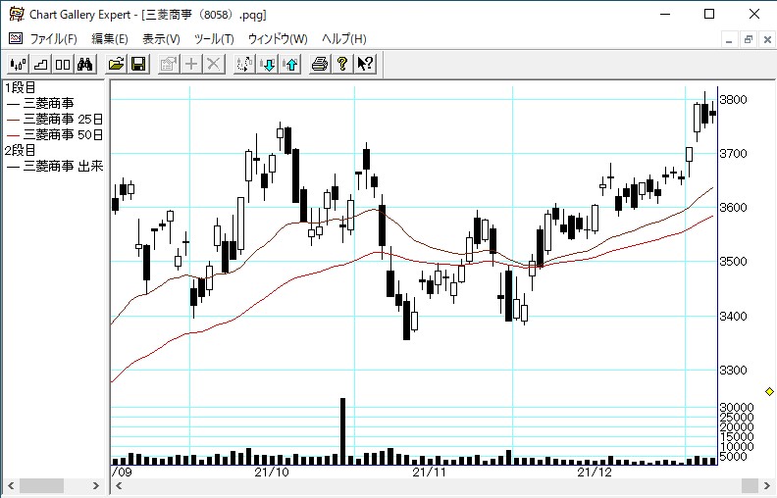Open the ヘルプ(H) menu
Image resolution: width=777 pixels, height=498 pixels.
(343, 38)
